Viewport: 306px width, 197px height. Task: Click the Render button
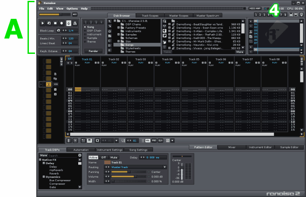point(93,51)
